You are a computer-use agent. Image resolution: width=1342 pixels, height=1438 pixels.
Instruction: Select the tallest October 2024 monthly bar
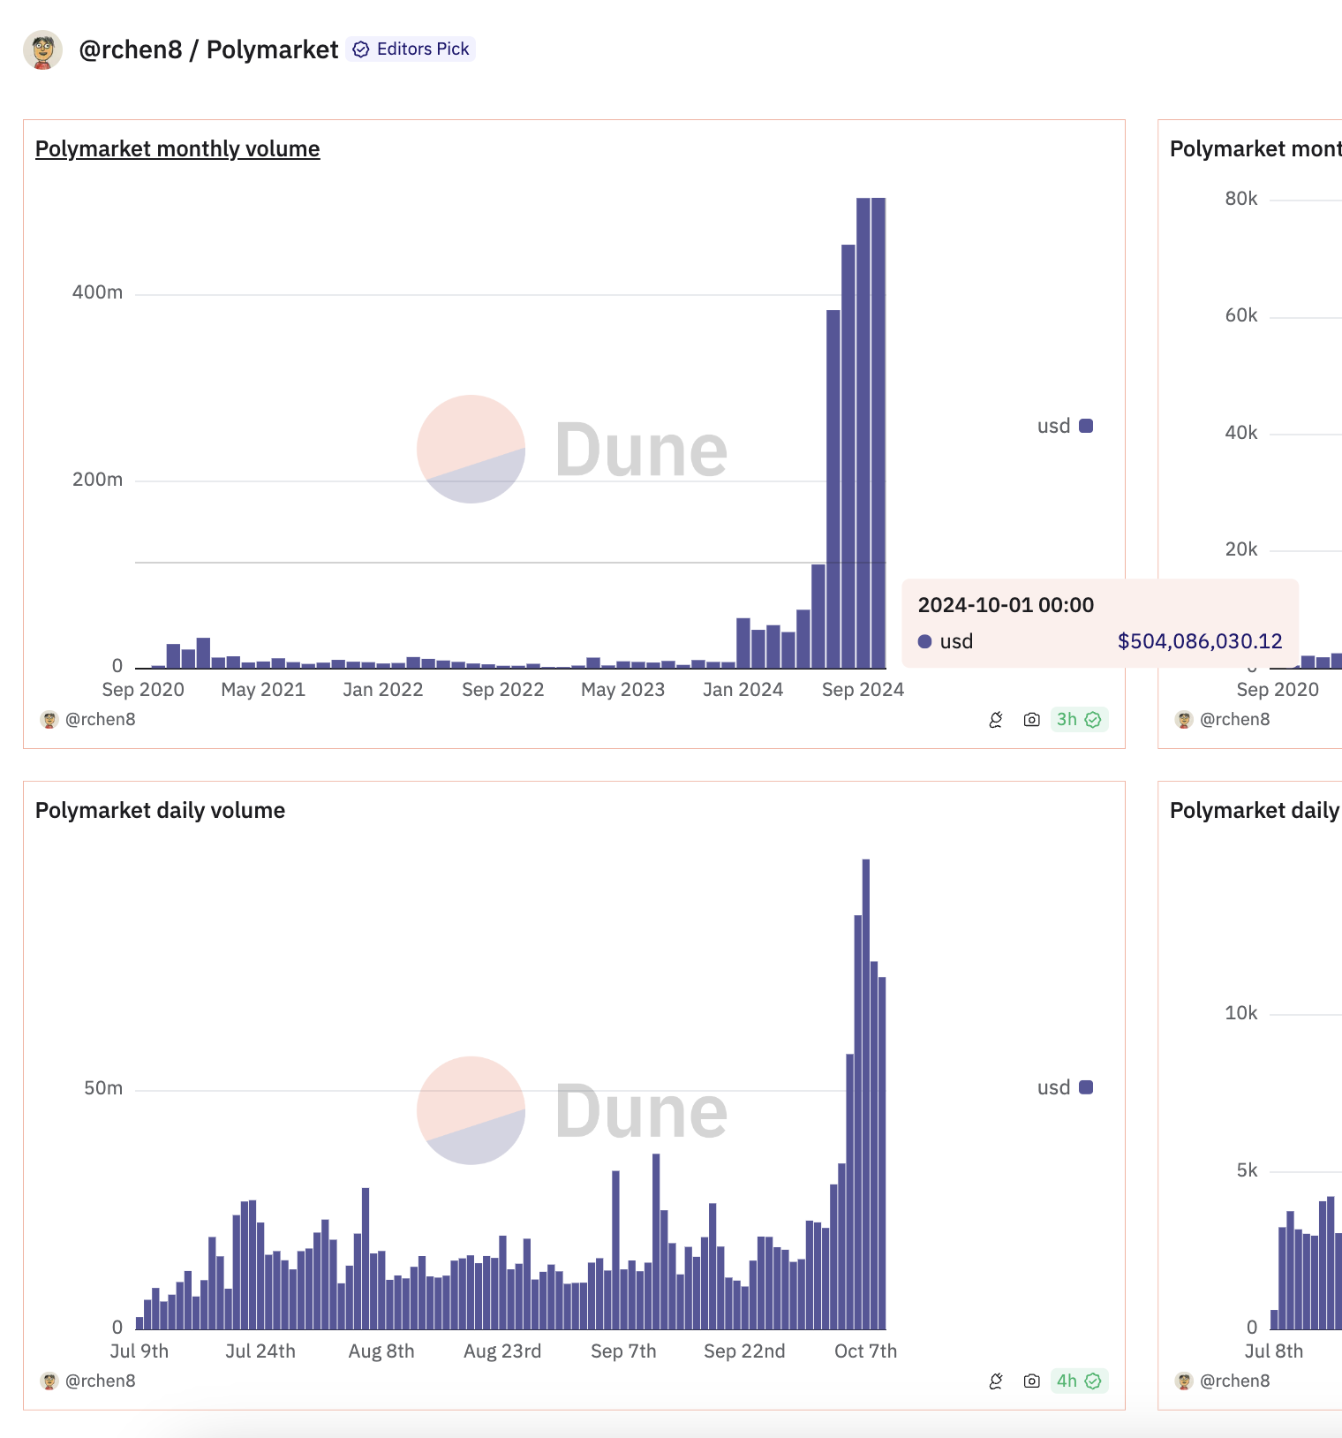pos(878,433)
